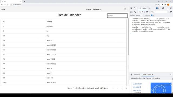
Task: Open issues badge in DevTools top bar
Action: (x=157, y=8)
